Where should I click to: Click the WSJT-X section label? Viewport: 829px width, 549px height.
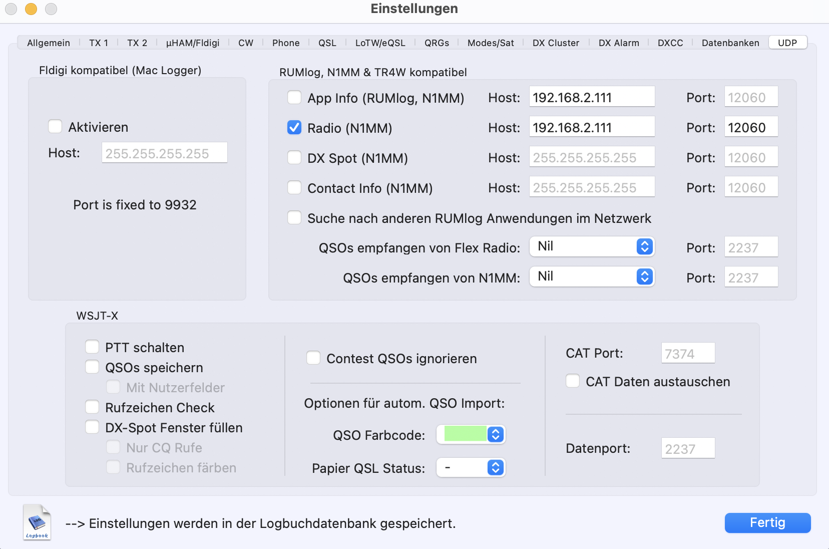tap(97, 316)
